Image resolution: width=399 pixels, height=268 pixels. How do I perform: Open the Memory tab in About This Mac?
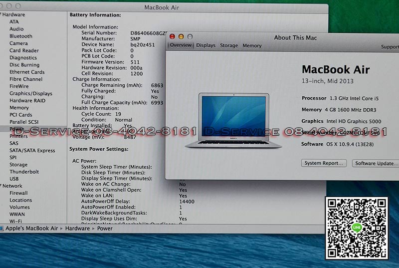point(252,45)
